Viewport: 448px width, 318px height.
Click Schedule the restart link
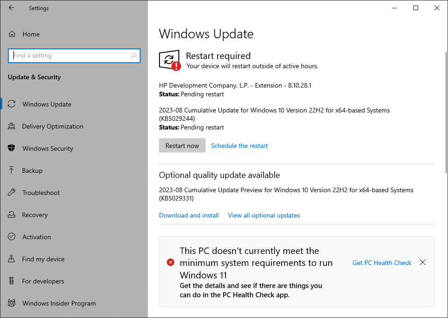click(239, 146)
